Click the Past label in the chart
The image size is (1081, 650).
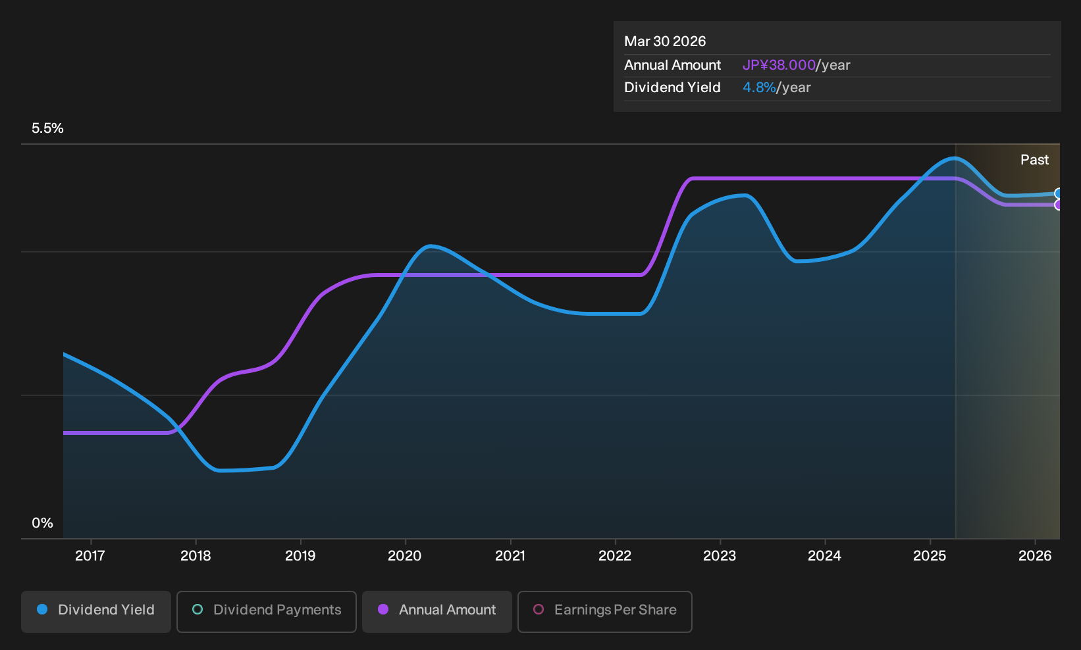point(1034,160)
